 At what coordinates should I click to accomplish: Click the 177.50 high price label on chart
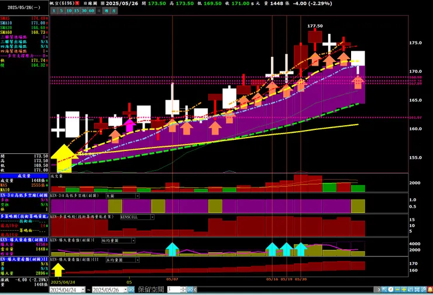click(315, 26)
